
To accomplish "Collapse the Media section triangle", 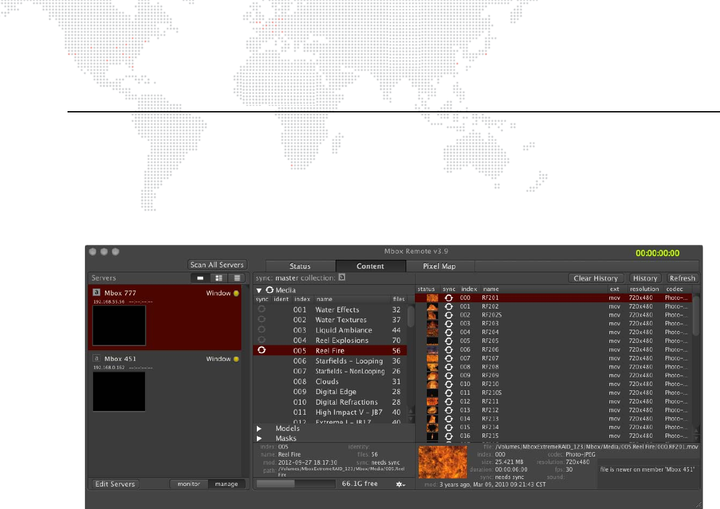I will [259, 290].
